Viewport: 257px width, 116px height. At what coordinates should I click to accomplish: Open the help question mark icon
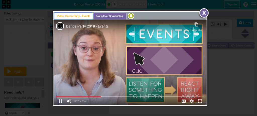point(245,4)
